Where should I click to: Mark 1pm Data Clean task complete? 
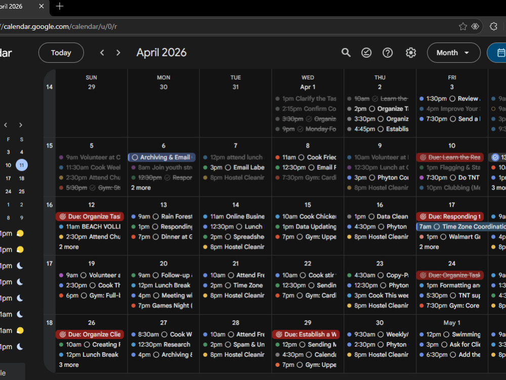click(371, 216)
